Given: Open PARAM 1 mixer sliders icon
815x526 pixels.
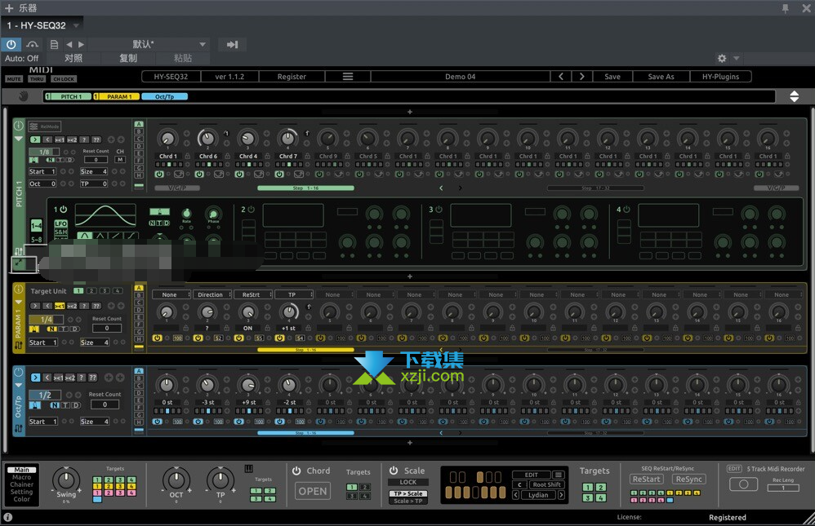Looking at the screenshot, I should pos(18,345).
